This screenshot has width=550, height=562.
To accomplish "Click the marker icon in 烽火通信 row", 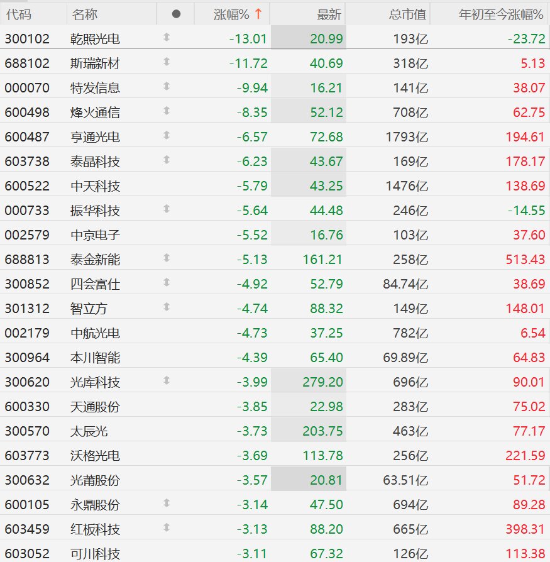I will pos(166,111).
